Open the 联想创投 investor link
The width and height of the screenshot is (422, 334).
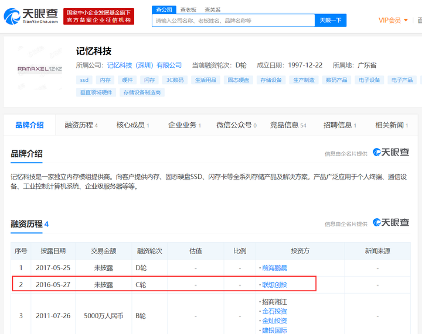click(x=274, y=285)
